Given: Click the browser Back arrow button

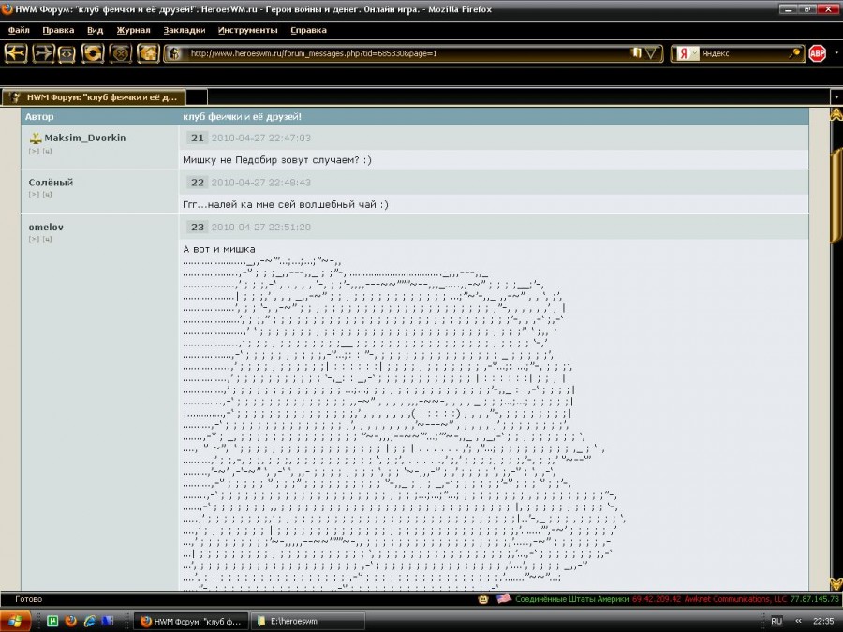Looking at the screenshot, I should tap(16, 53).
